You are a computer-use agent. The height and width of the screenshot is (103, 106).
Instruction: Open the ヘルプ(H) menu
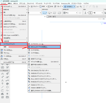point(86,3)
